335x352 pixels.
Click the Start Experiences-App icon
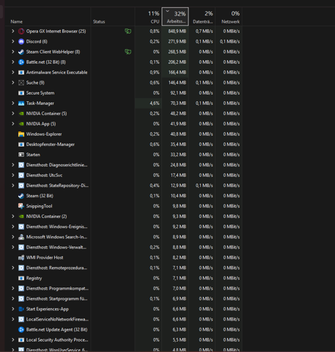coord(21,309)
